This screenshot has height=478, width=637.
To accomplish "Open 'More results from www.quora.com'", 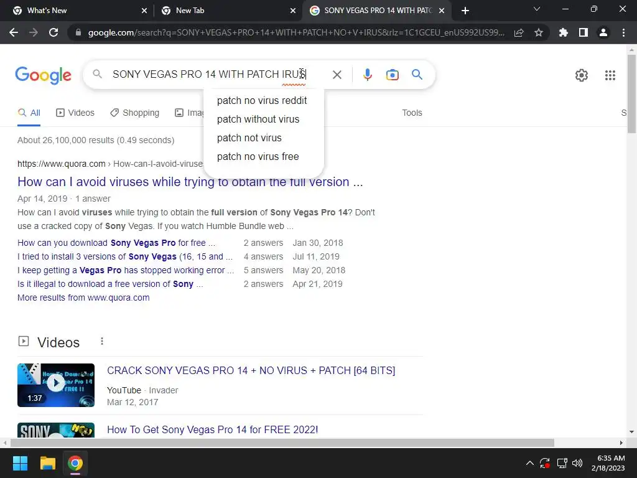I will click(x=83, y=298).
